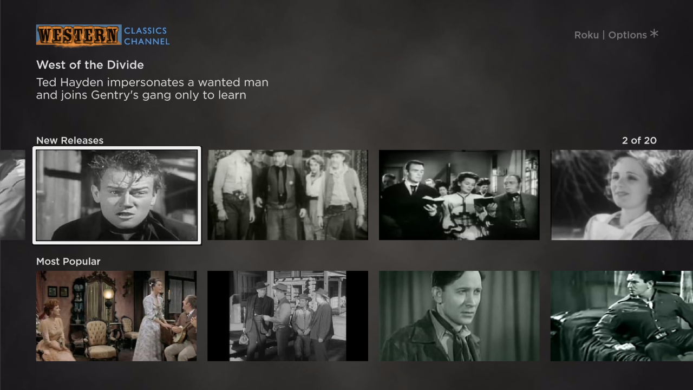Open the color parlor scene thumbnail in Most Popular

(x=116, y=316)
